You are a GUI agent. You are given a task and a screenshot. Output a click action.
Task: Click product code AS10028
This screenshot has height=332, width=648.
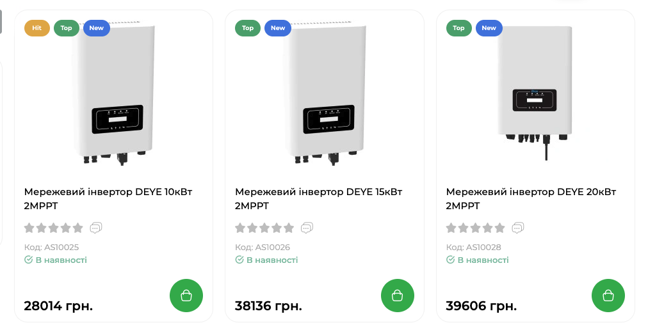coord(474,248)
